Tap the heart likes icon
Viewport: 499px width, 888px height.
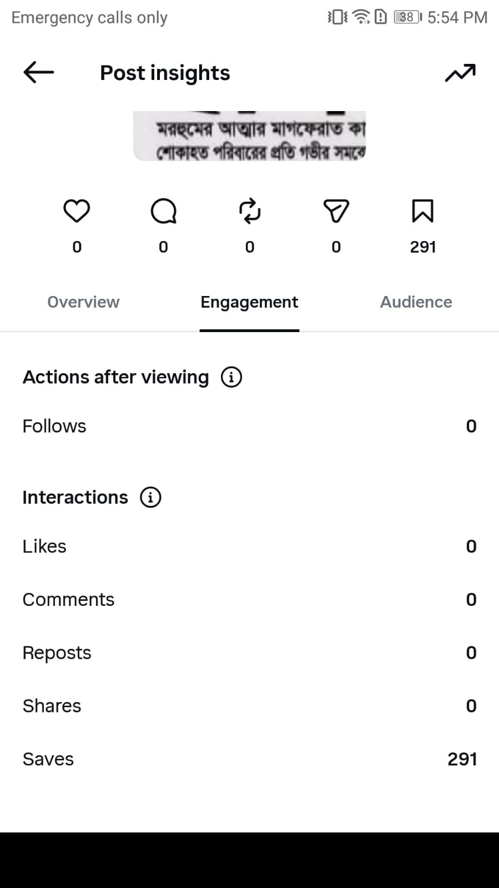pos(77,211)
